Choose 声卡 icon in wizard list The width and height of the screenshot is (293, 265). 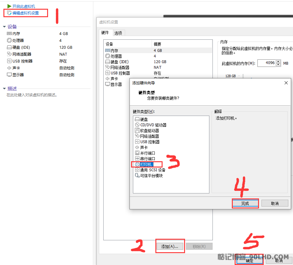[137, 147]
